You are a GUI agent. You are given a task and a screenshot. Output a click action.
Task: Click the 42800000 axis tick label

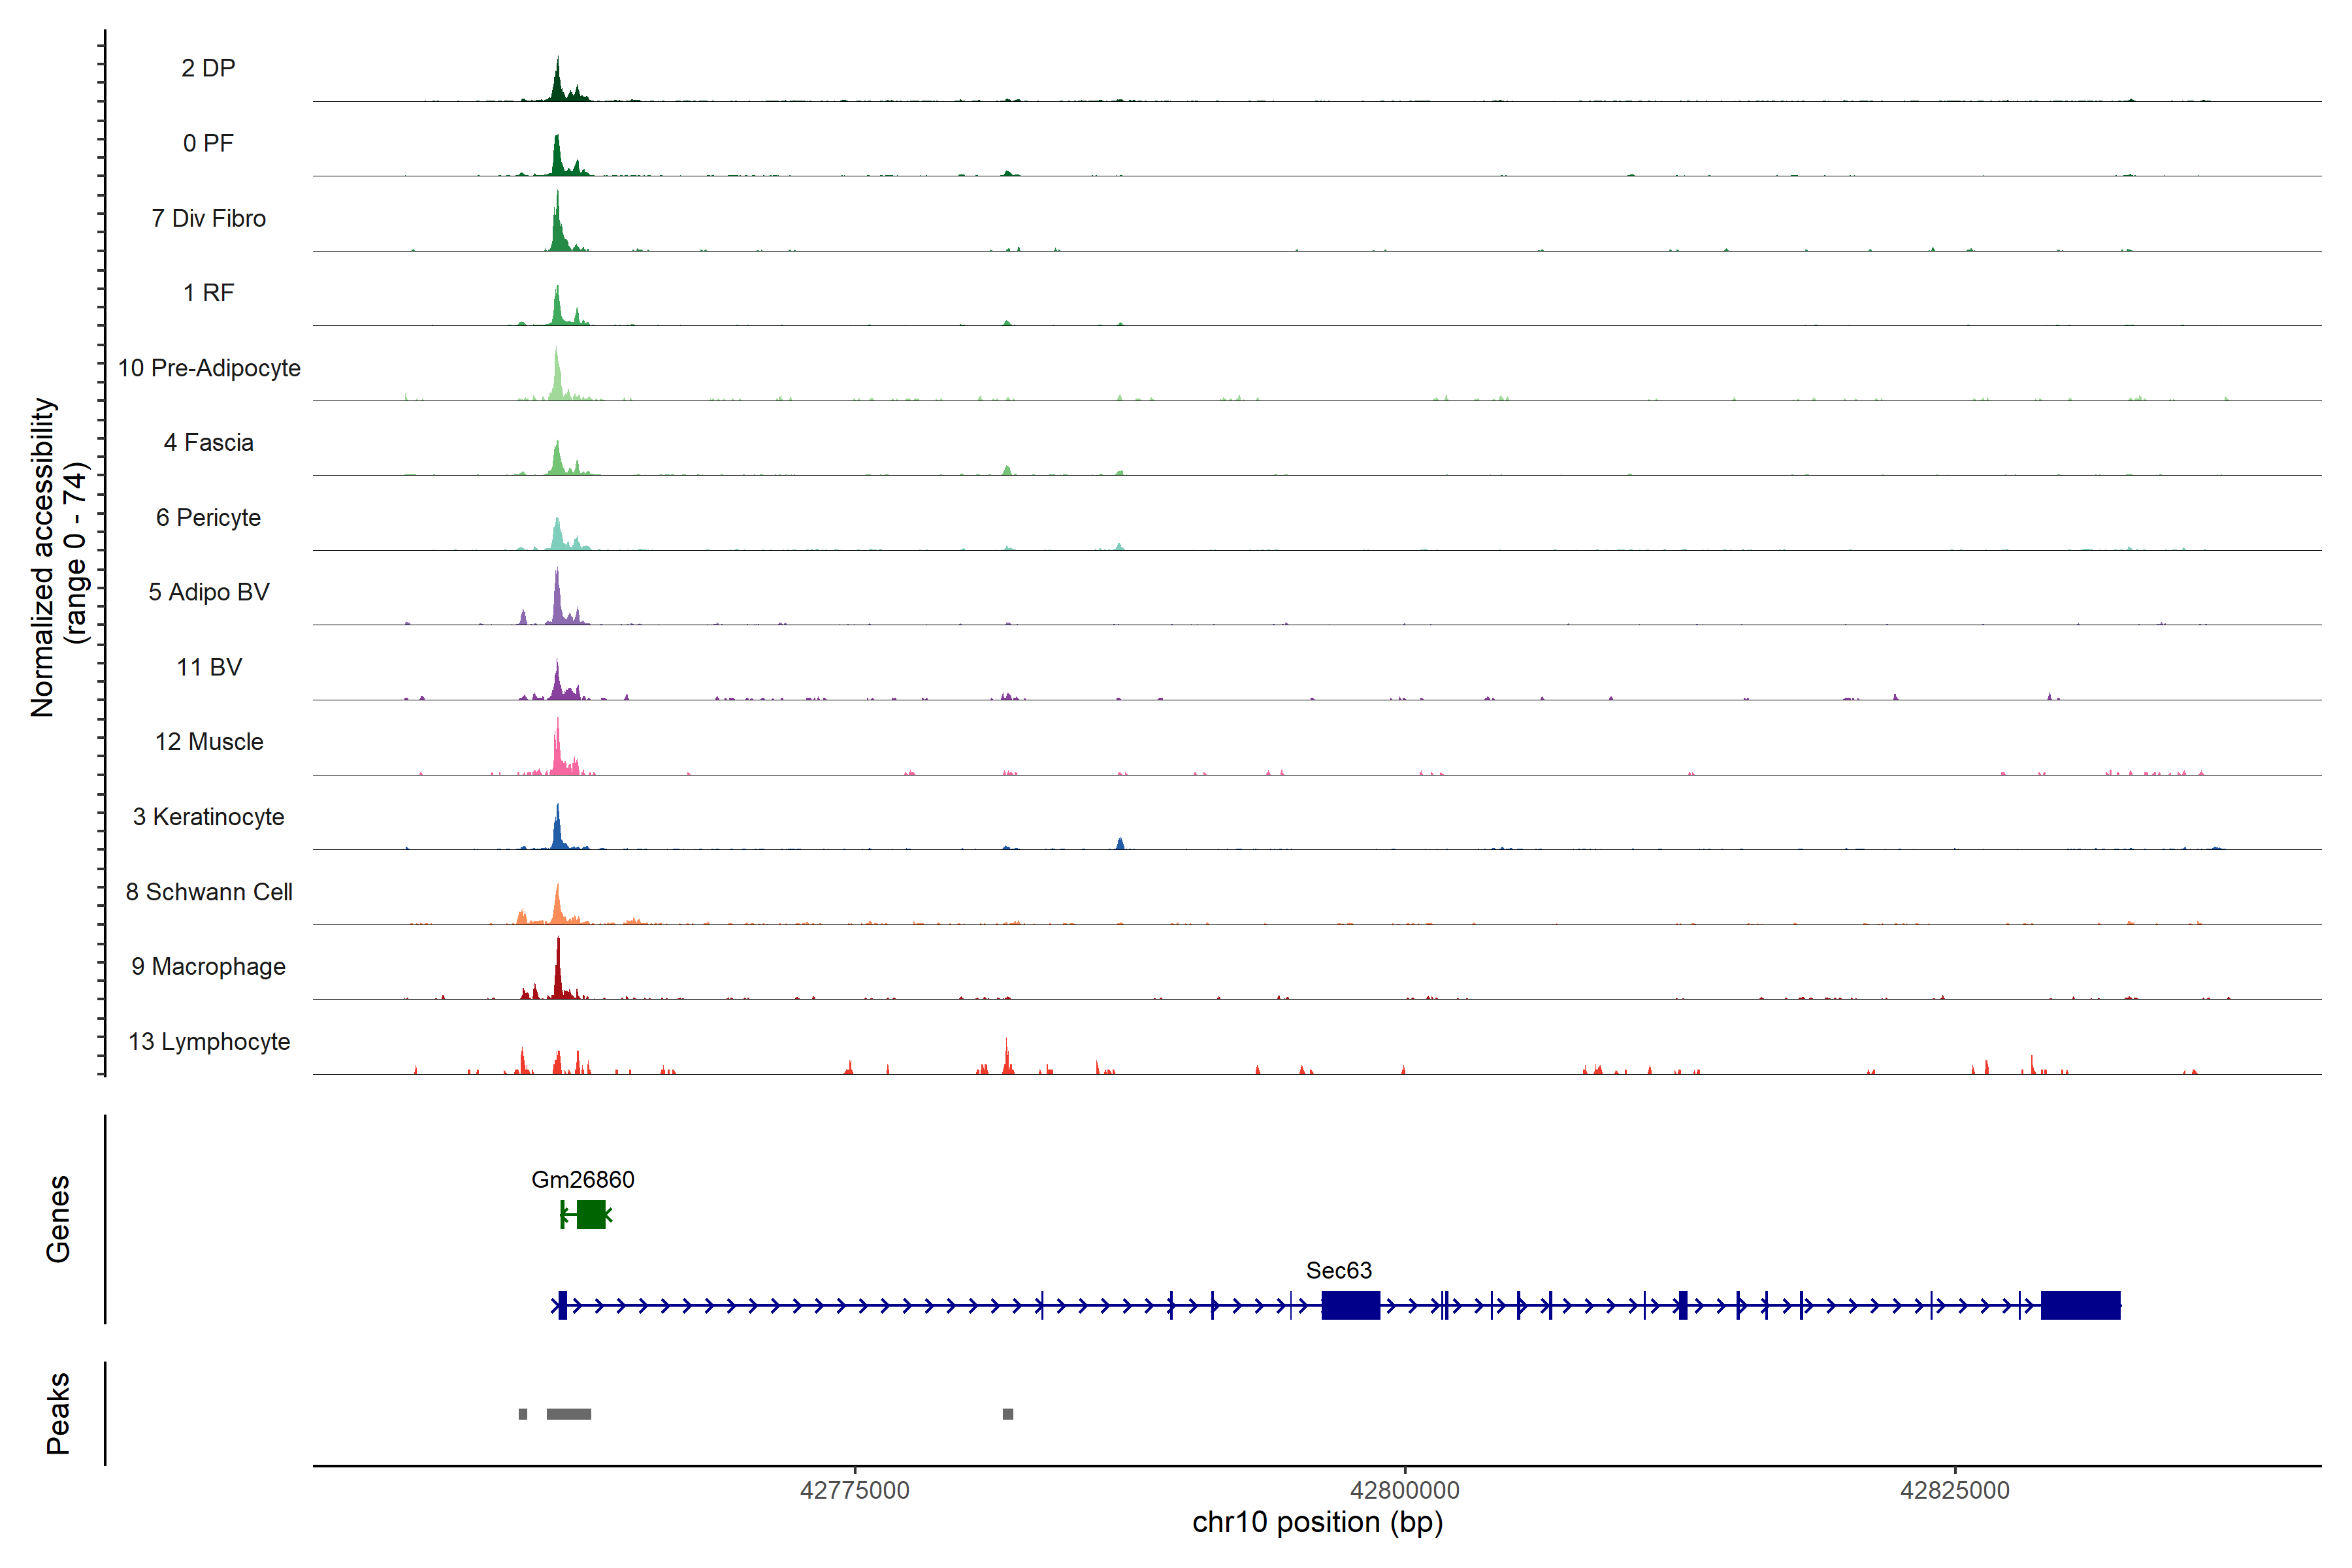(1404, 1490)
